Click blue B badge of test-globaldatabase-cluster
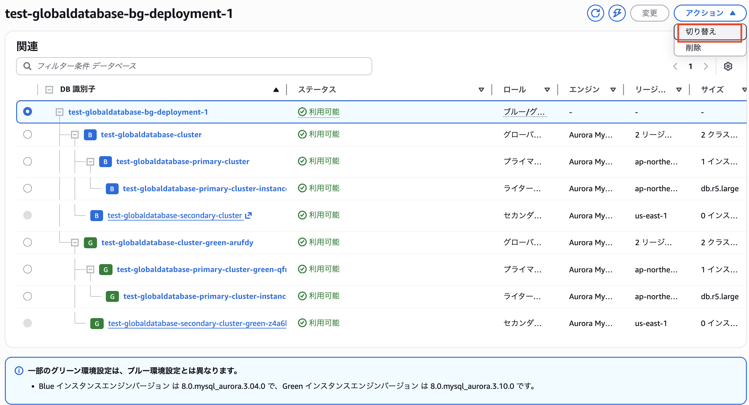 click(90, 135)
